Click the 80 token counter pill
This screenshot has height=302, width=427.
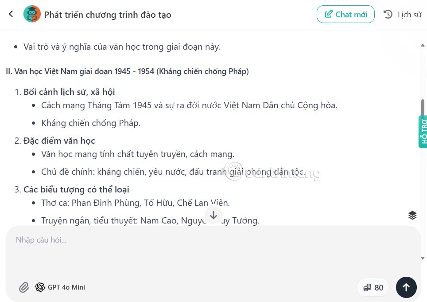[373, 287]
